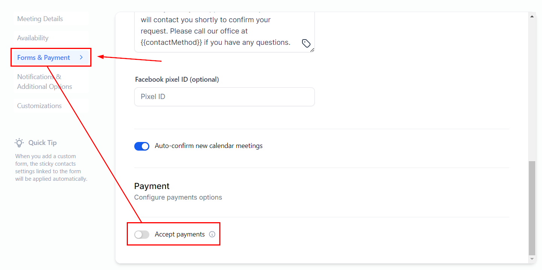The width and height of the screenshot is (542, 270).
Task: Click the scrollbar up arrow
Action: (532, 17)
